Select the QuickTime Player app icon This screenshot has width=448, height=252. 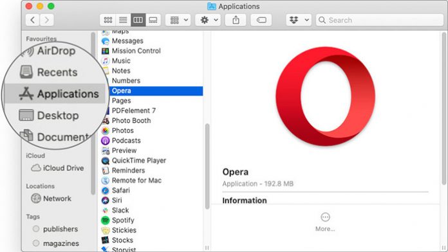(x=106, y=161)
